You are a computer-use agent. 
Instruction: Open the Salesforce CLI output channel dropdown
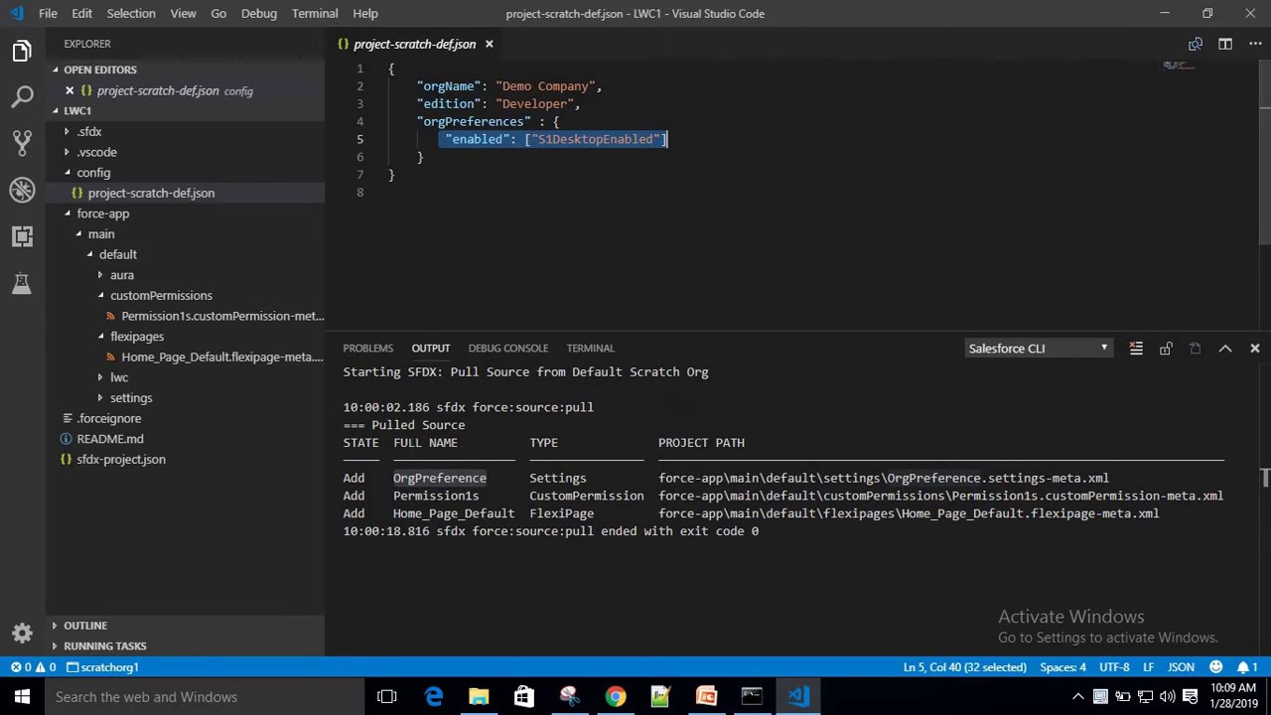click(x=1037, y=349)
